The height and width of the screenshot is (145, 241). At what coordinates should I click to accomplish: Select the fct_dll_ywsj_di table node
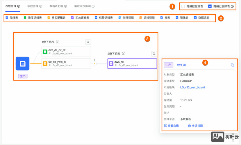click(x=66, y=64)
